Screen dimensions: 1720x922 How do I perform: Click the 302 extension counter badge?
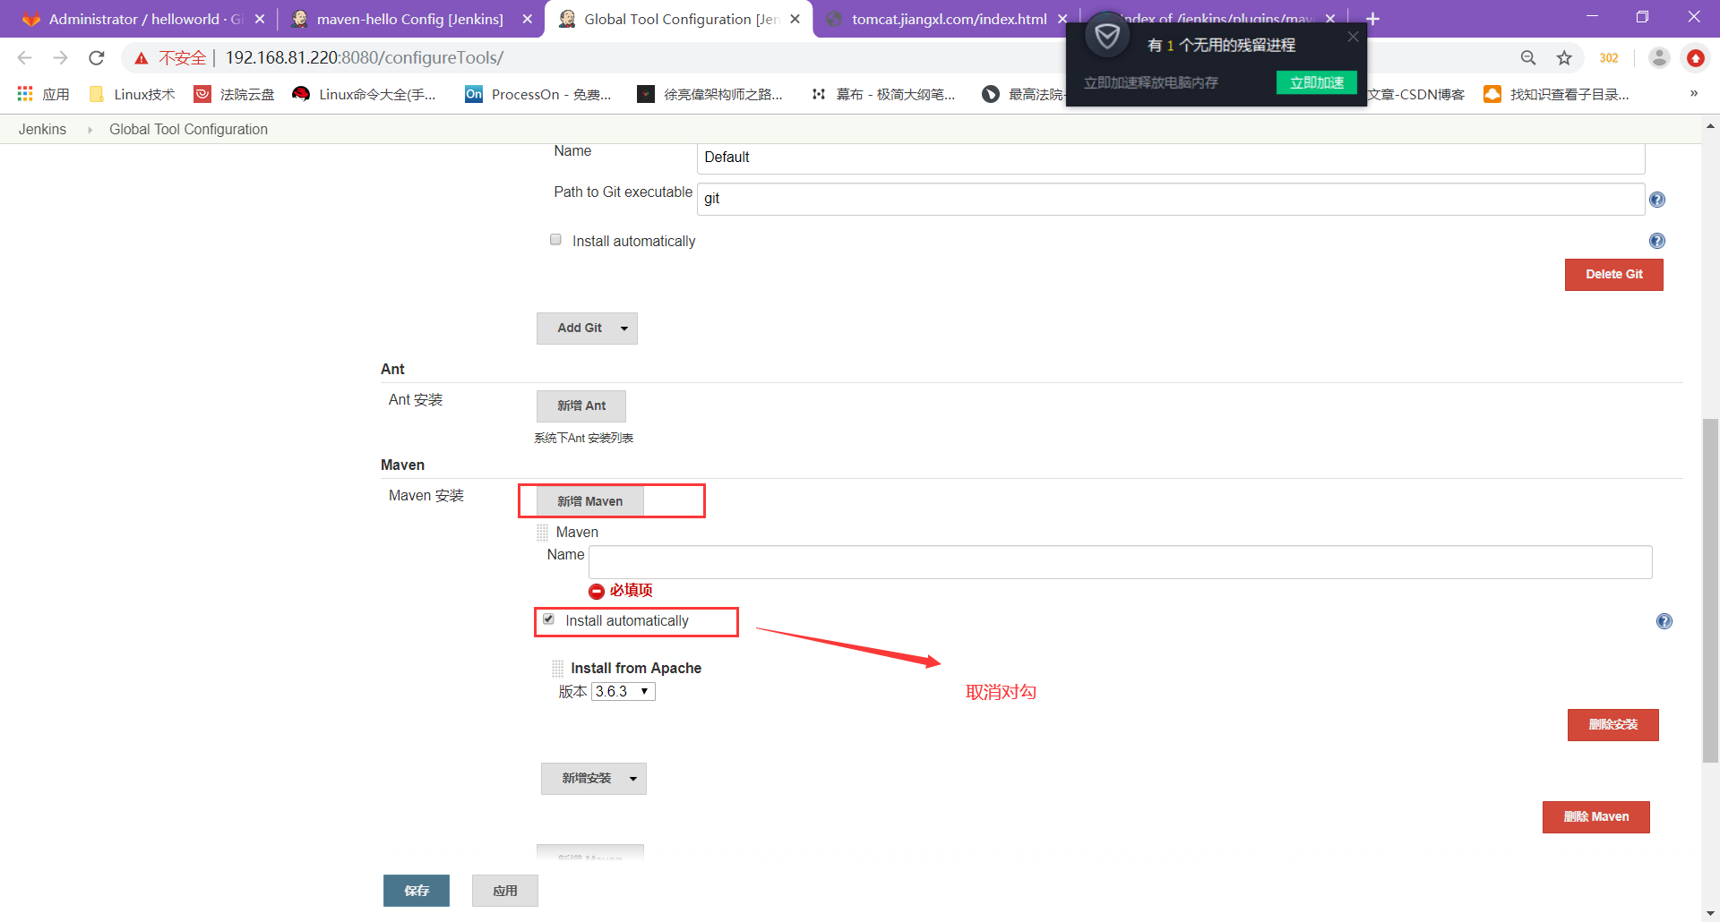click(1609, 58)
